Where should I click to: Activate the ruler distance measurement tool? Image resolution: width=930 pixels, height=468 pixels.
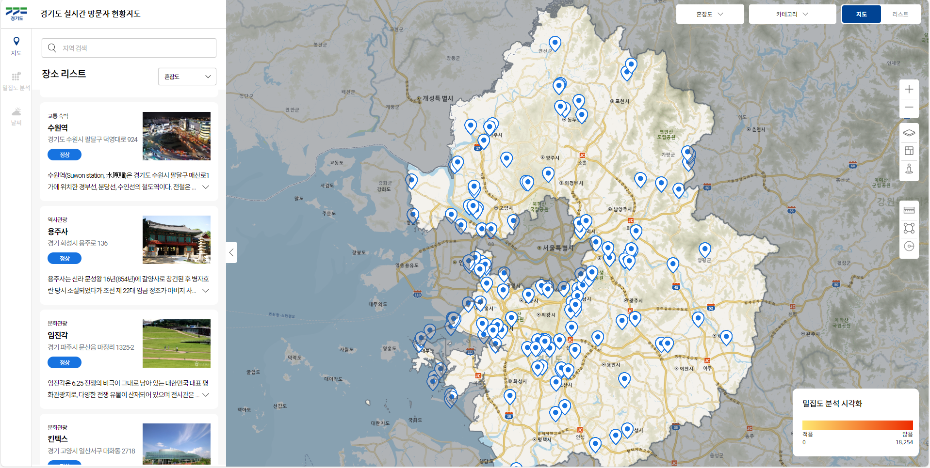909,210
